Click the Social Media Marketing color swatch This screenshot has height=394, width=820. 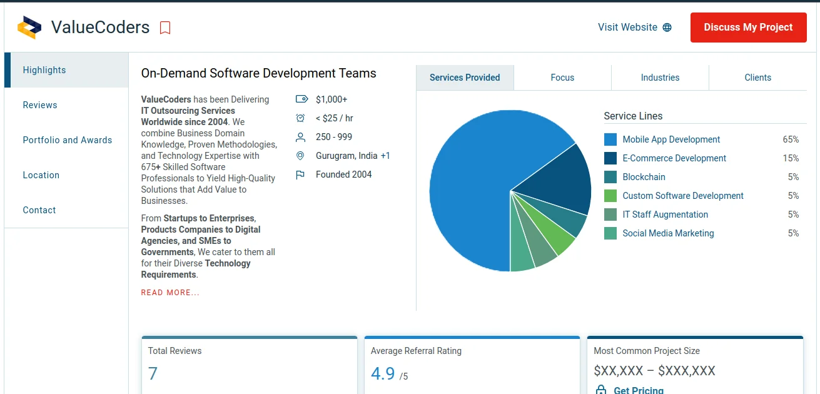point(610,233)
